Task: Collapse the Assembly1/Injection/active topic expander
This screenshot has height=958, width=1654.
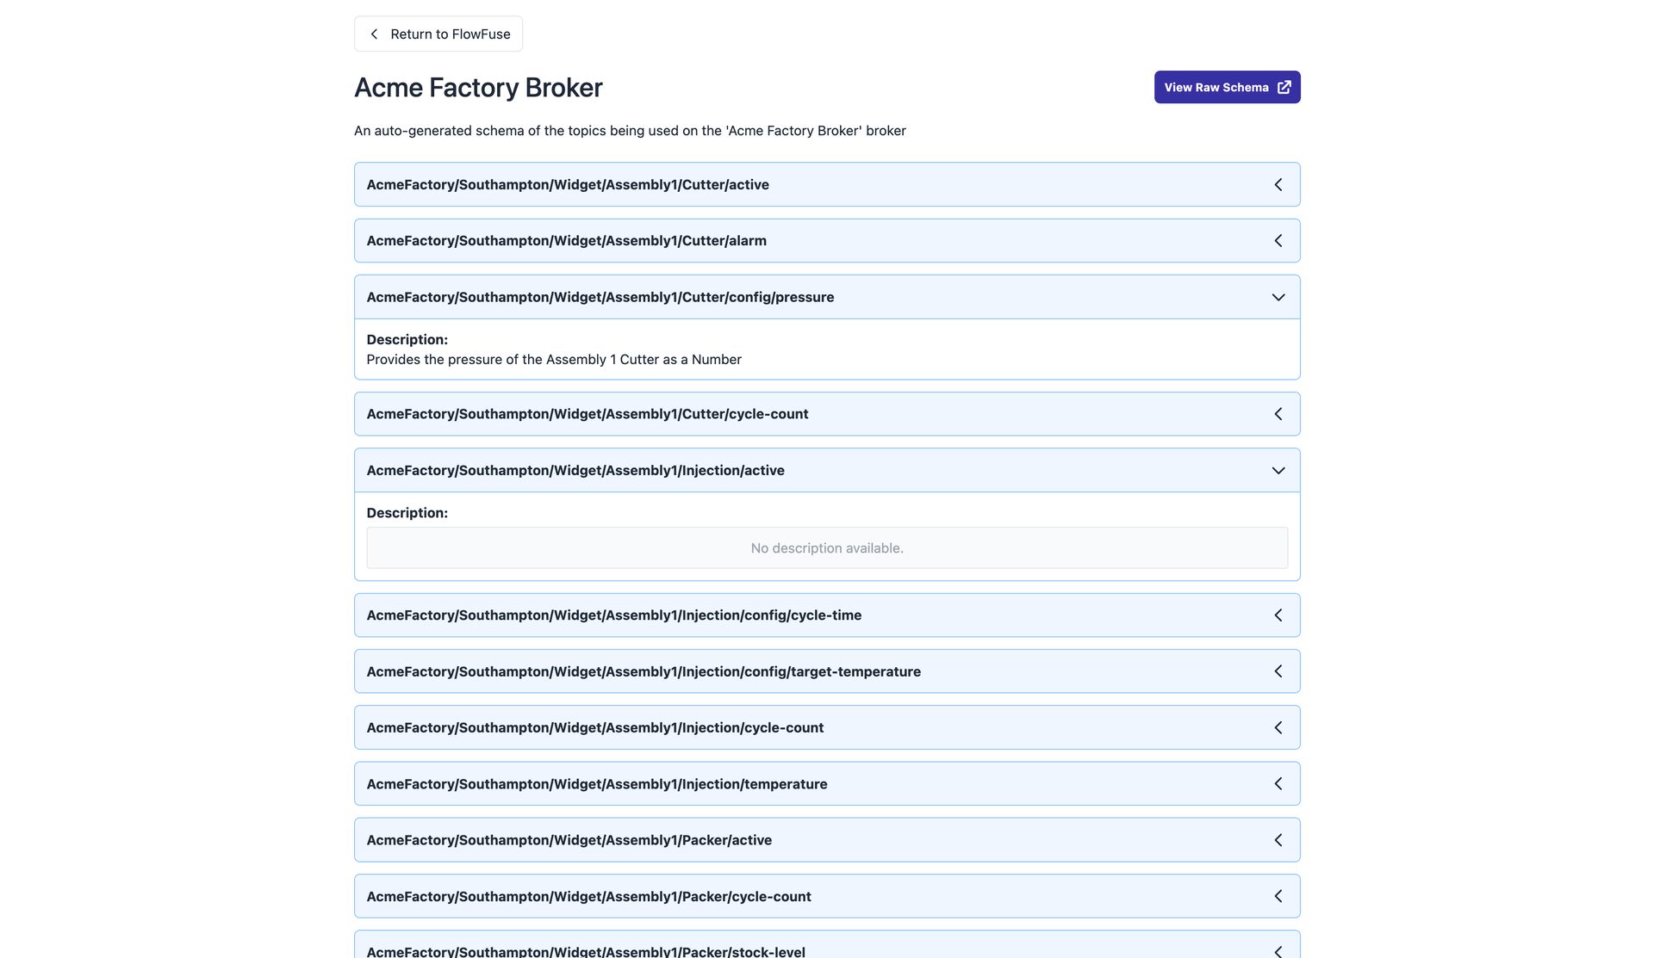Action: (1278, 470)
